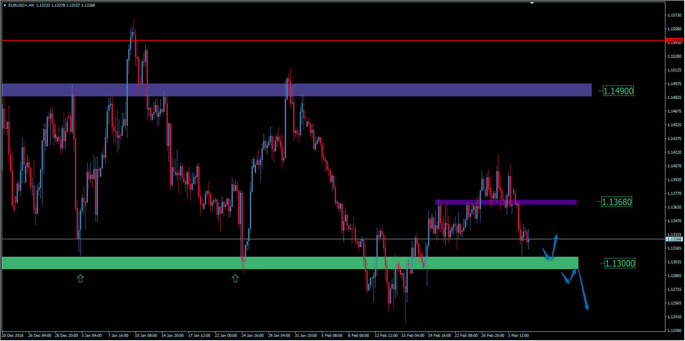Image resolution: width=685 pixels, height=341 pixels.
Task: Click the 20 Dec 2018 date on time axis
Action: (x=13, y=336)
